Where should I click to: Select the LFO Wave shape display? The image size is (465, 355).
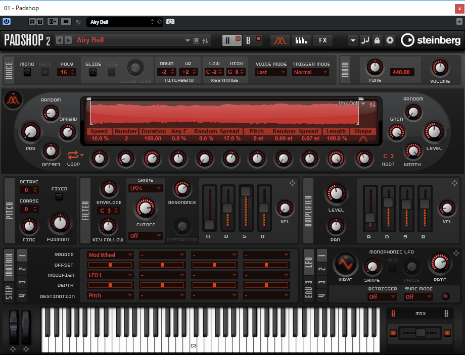(x=345, y=264)
